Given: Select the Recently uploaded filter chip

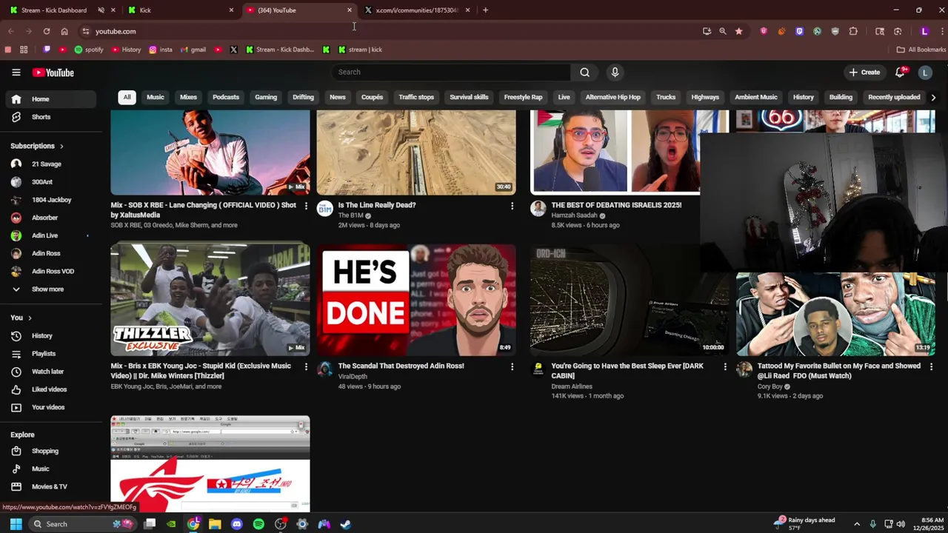Looking at the screenshot, I should [894, 97].
